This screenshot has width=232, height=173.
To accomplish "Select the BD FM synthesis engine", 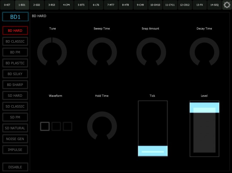I will coord(15,52).
